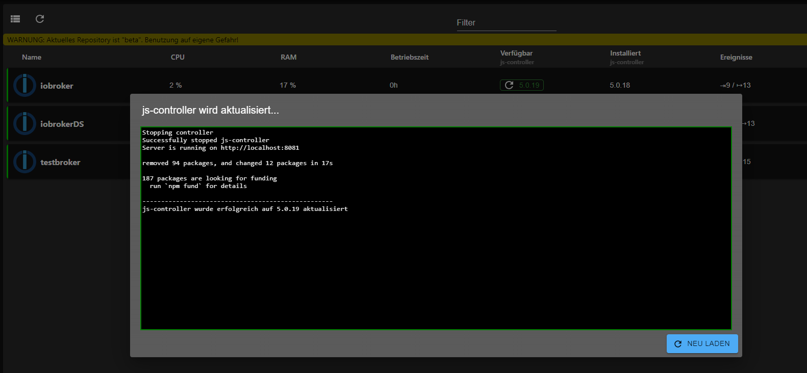Reload hosts with the refresh icon

40,19
